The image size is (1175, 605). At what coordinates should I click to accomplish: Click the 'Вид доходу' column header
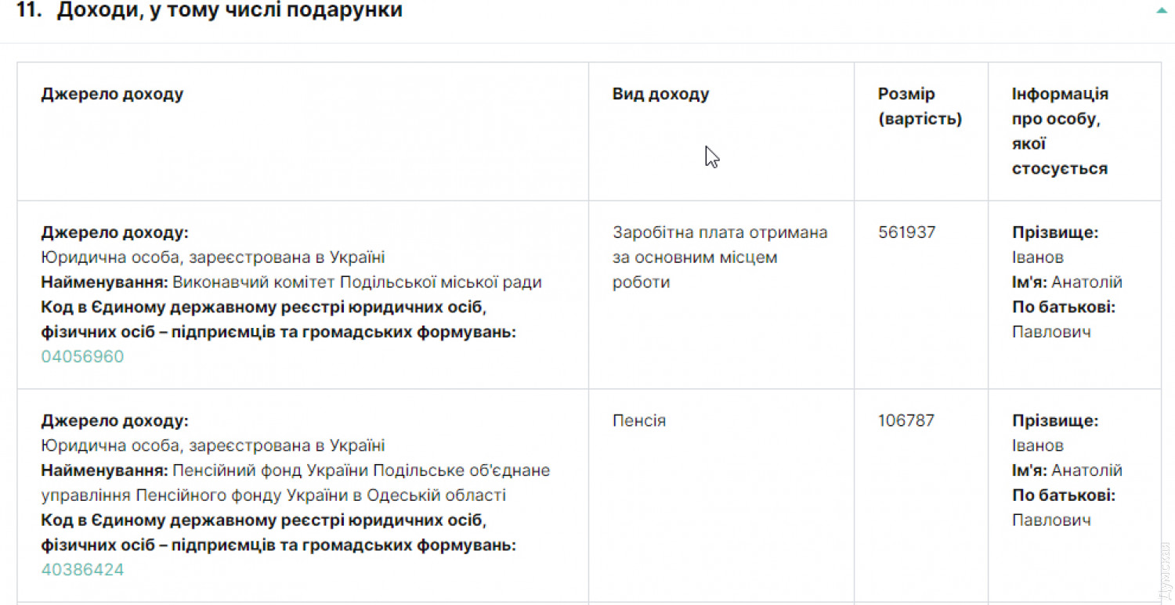[x=660, y=95]
